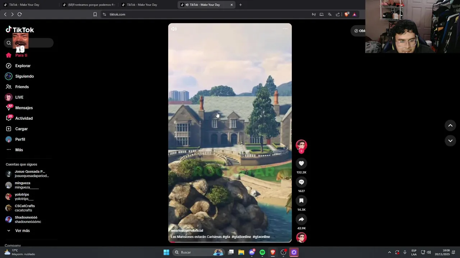Open the translate page icon

tap(330, 14)
